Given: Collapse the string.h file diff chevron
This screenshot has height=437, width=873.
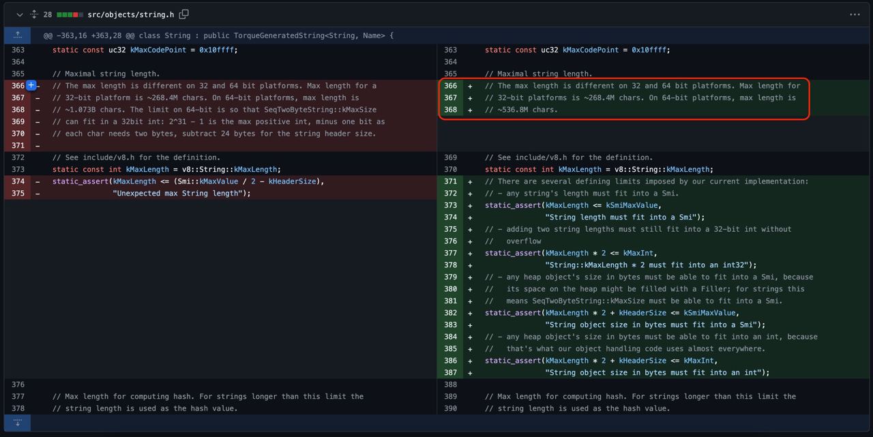Looking at the screenshot, I should tap(19, 14).
